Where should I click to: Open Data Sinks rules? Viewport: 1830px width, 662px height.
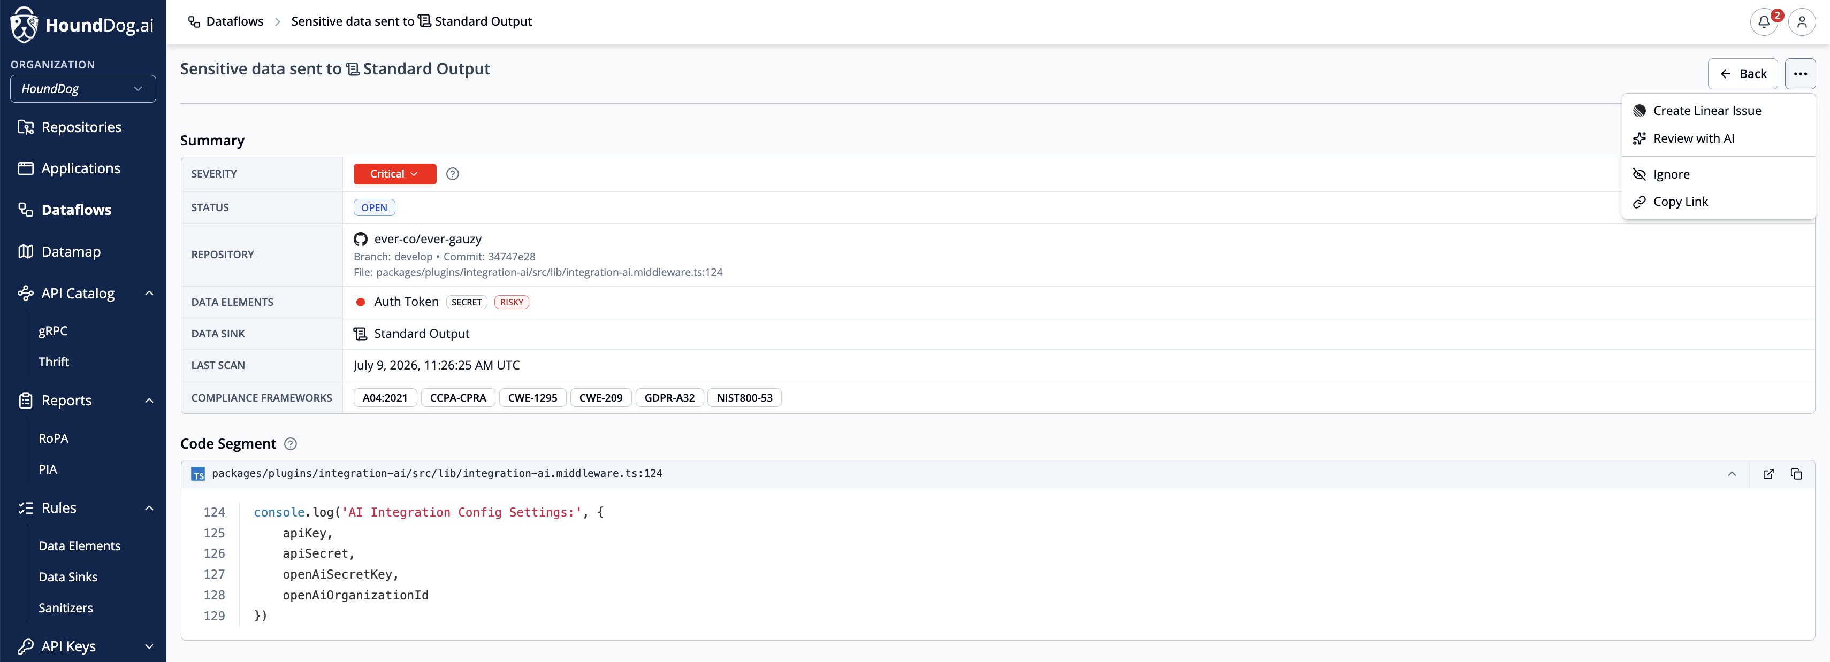click(68, 578)
